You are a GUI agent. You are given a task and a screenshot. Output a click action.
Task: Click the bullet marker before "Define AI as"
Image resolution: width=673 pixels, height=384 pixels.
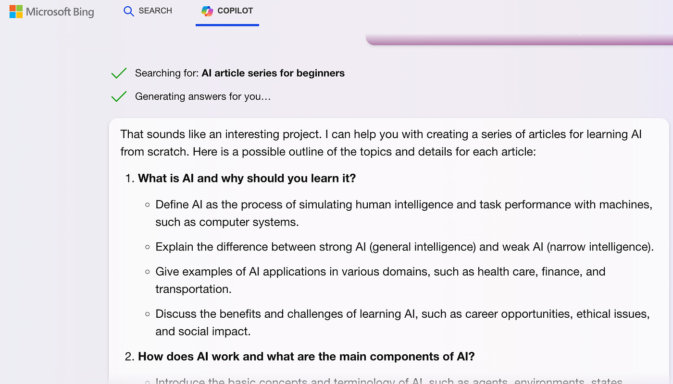pos(148,205)
